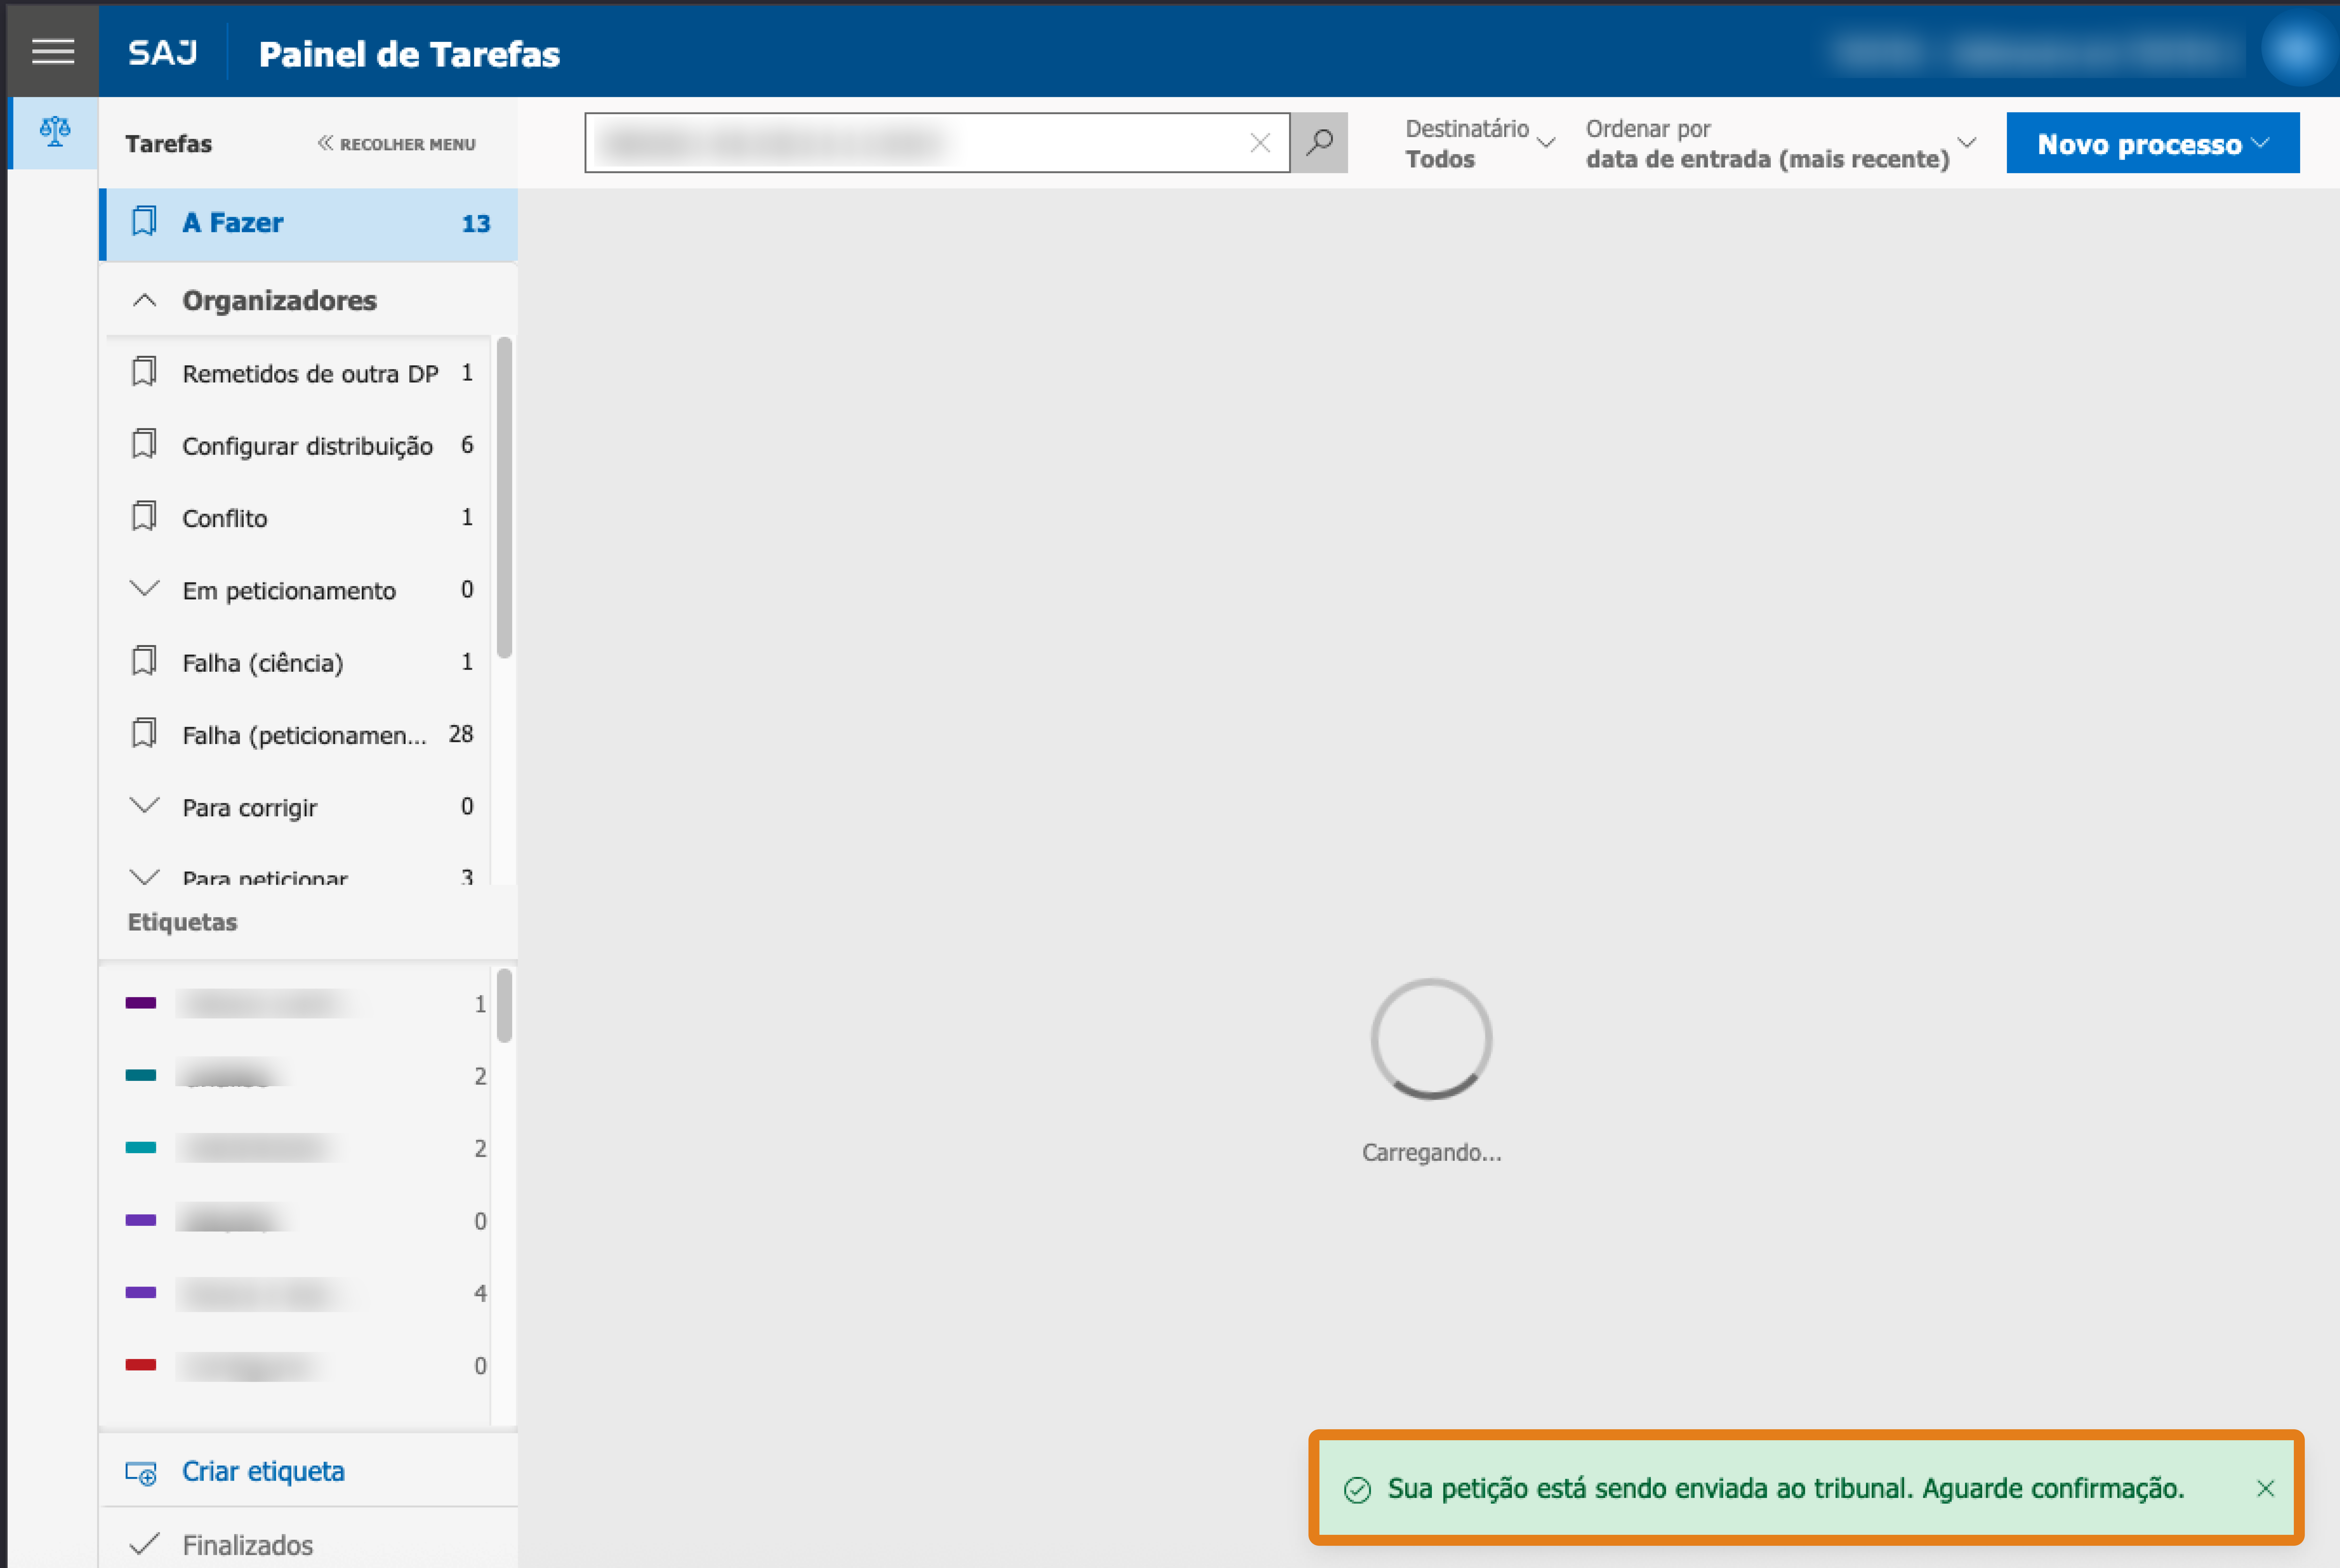The width and height of the screenshot is (2340, 1568).
Task: Click the green check icon in notification
Action: (1357, 1490)
